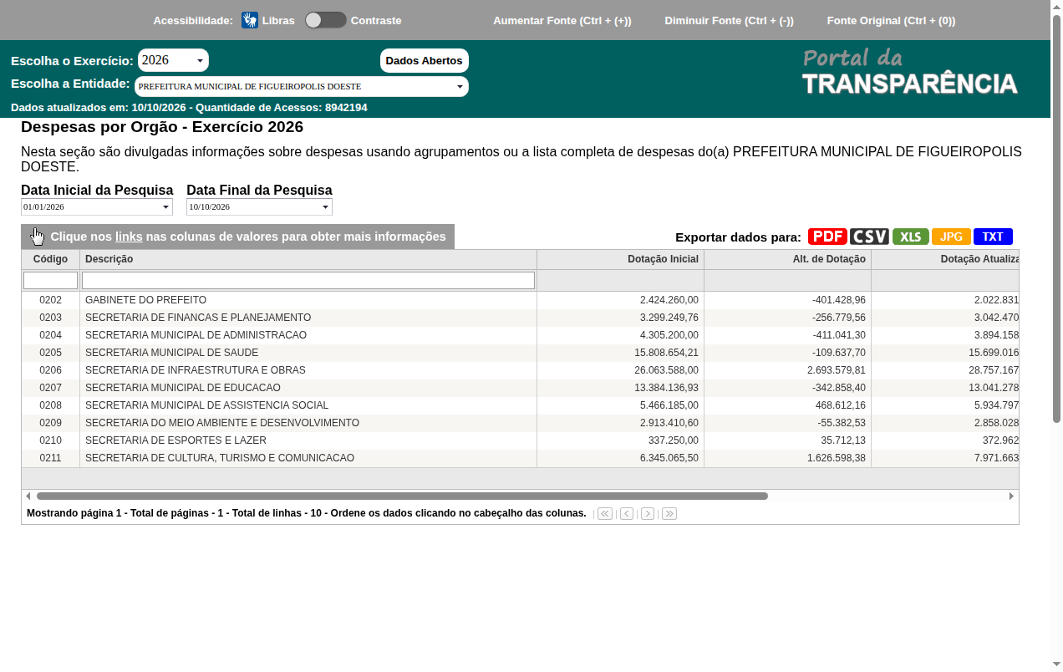Sort by the Dotação Inicial column header
This screenshot has height=672, width=1063.
point(620,259)
